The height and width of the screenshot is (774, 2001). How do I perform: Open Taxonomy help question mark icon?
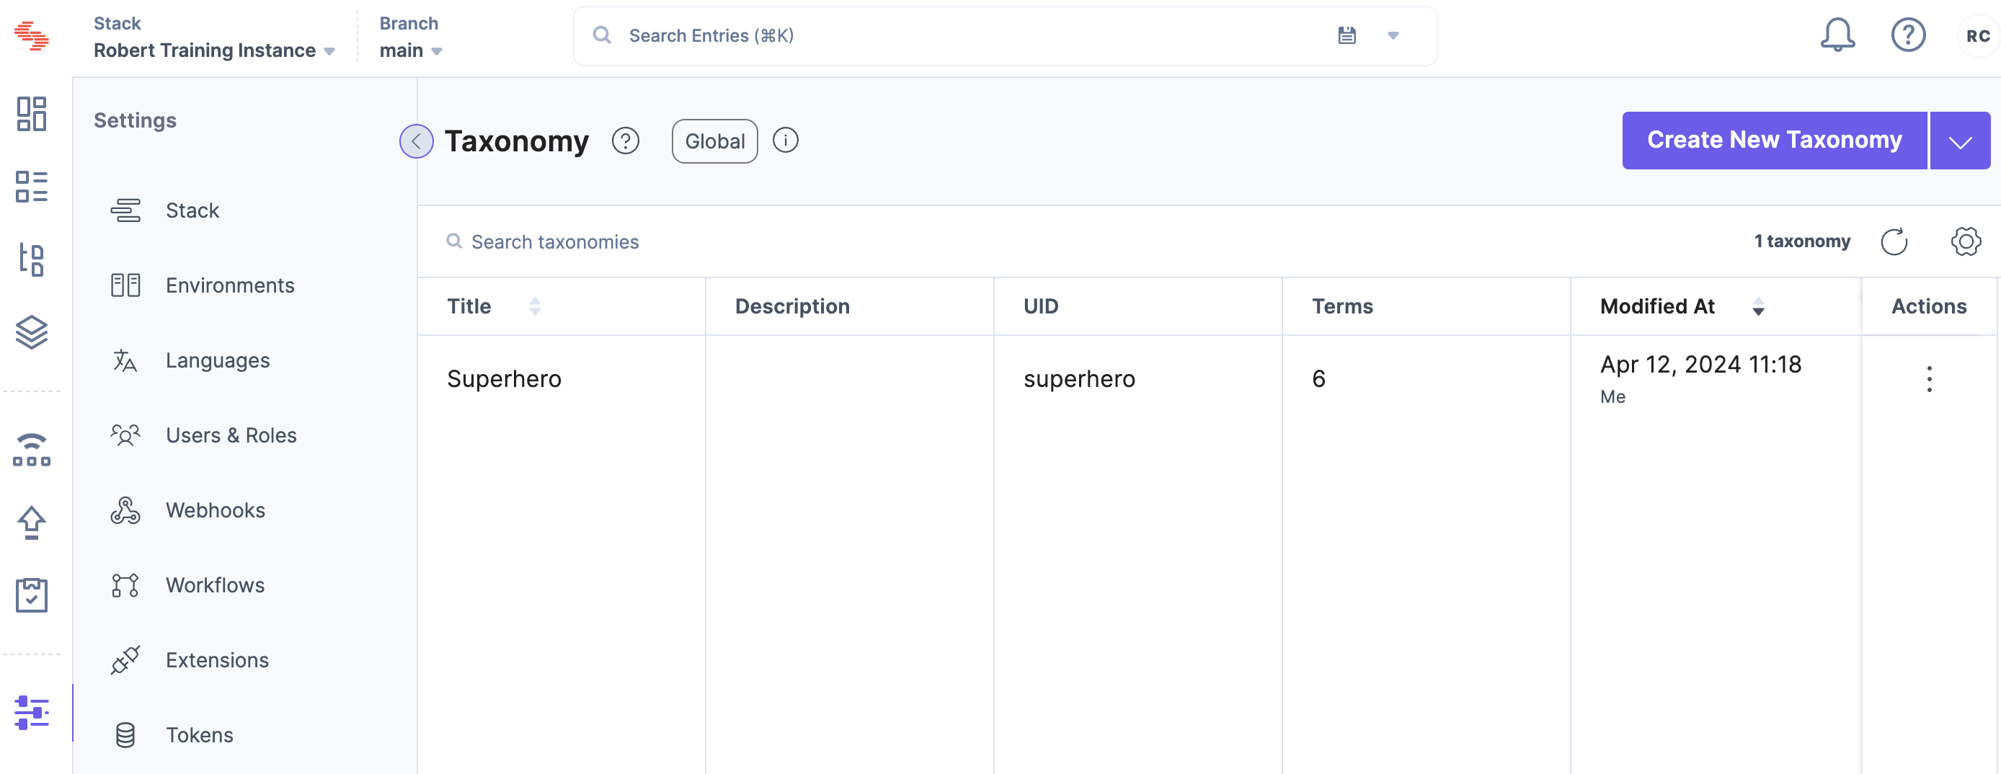tap(626, 141)
